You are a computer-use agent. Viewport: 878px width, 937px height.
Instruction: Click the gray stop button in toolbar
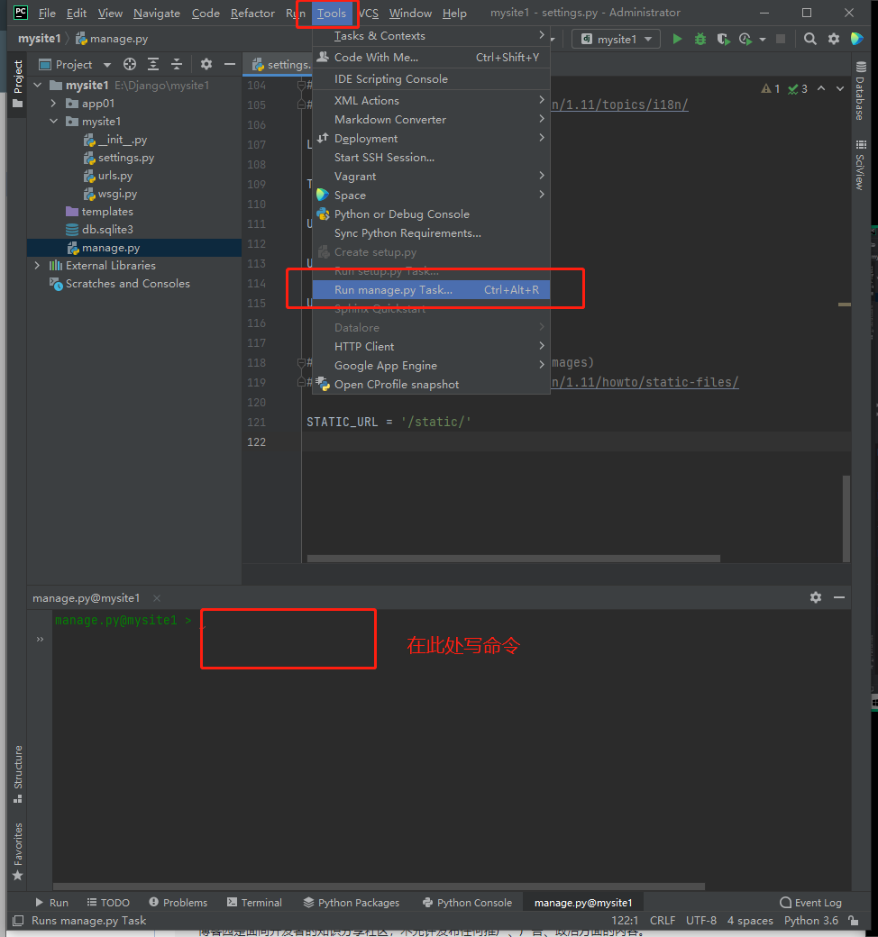(781, 39)
